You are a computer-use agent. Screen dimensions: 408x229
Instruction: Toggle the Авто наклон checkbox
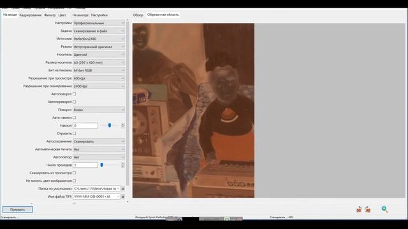pyautogui.click(x=74, y=118)
